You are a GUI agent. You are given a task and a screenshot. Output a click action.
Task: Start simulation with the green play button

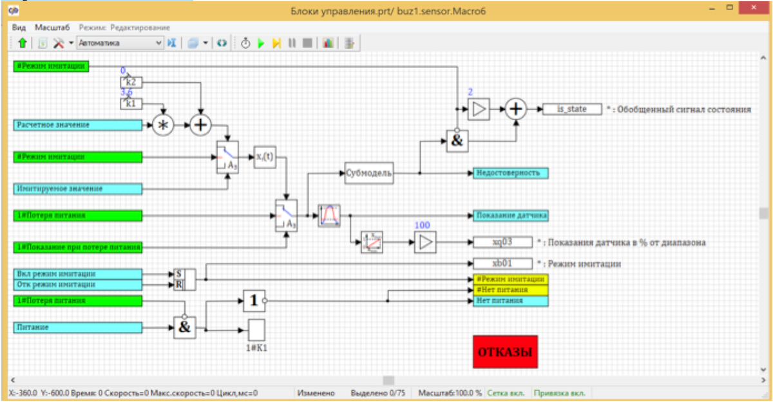click(x=261, y=43)
